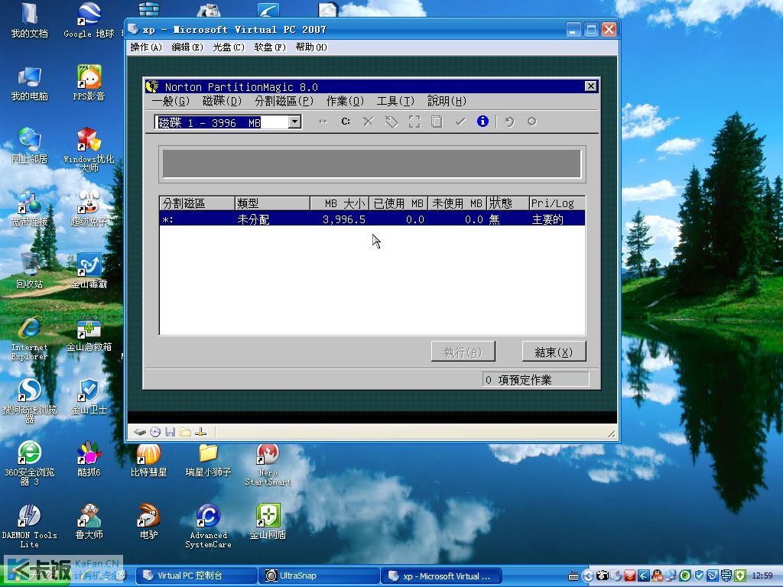Open the 一般(G) menu in PartitionMagic

[171, 102]
